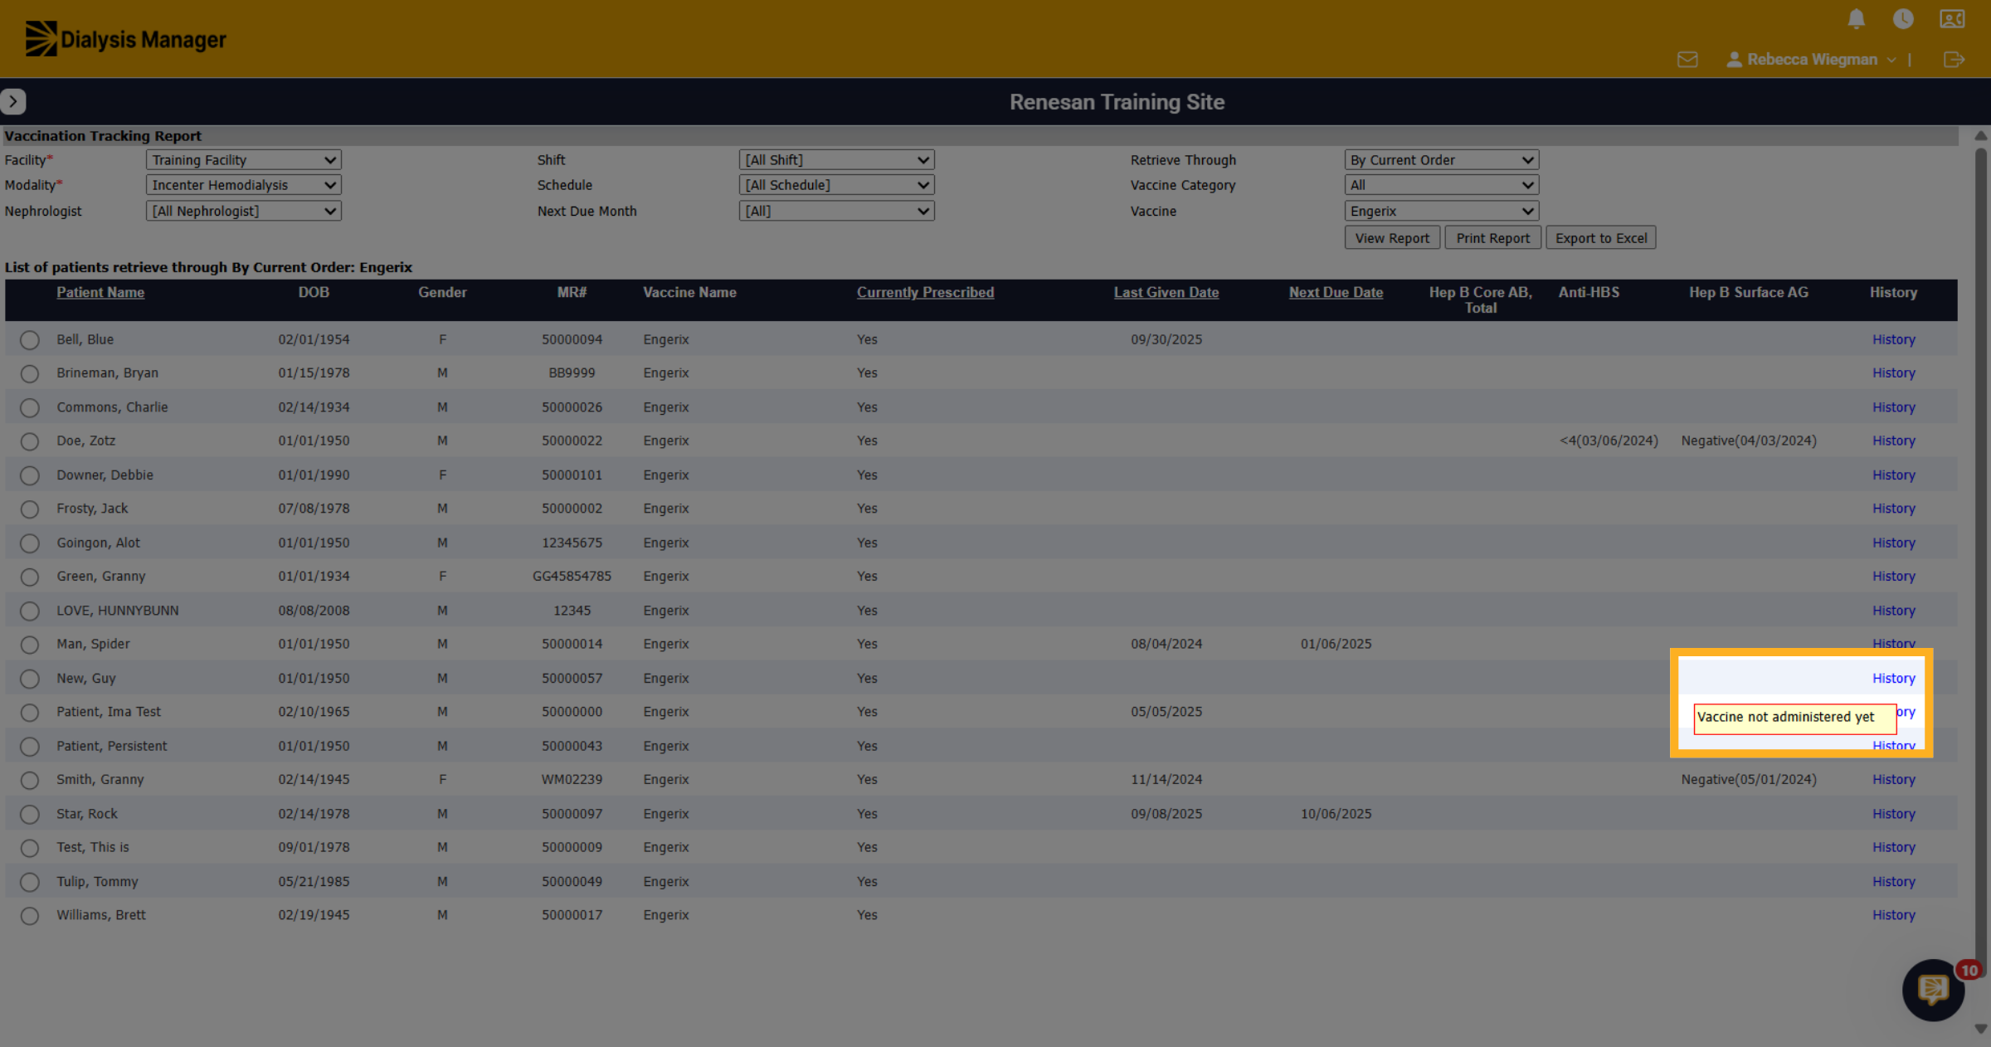Viewport: 1991px width, 1047px height.
Task: Select radio button for Smith, Granny
Action: point(30,781)
